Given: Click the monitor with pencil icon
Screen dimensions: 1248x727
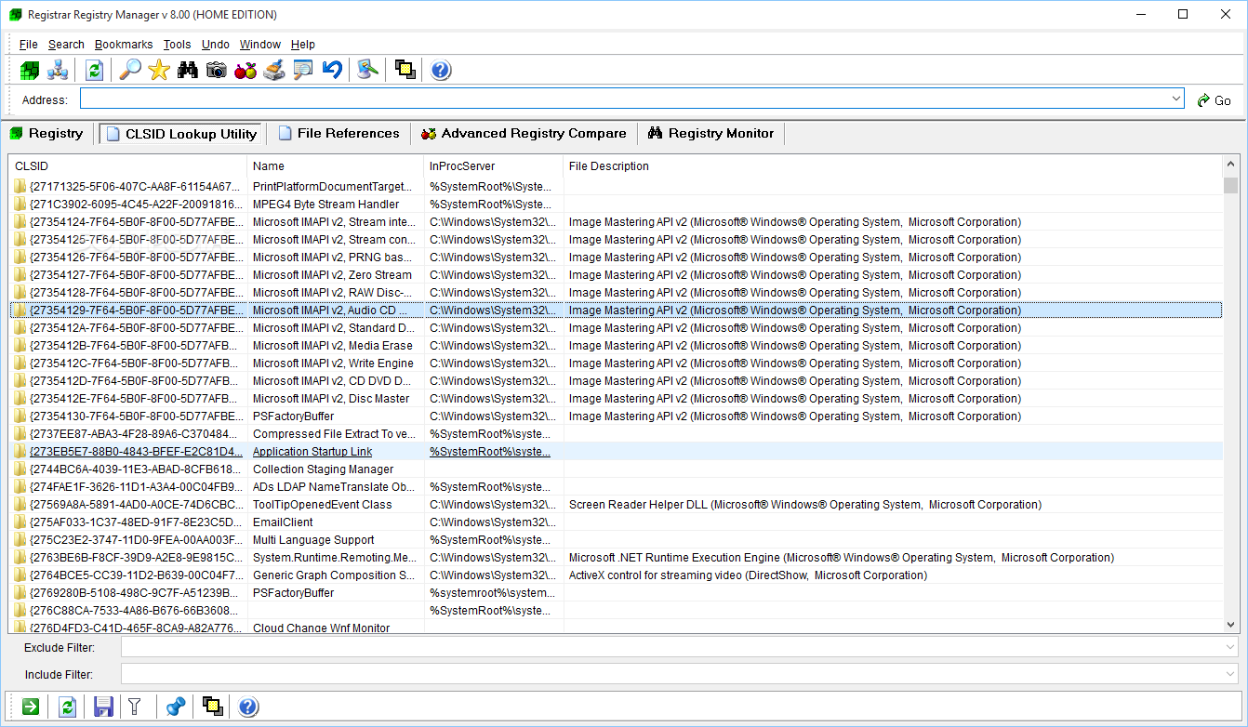Looking at the screenshot, I should tap(368, 71).
